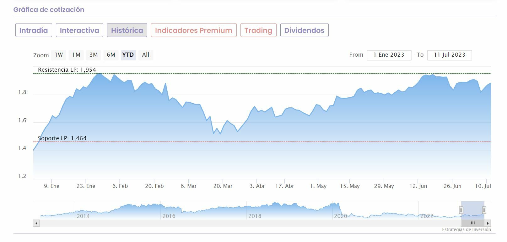Click the navigator left range handle
This screenshot has height=242, width=507.
pos(461,210)
